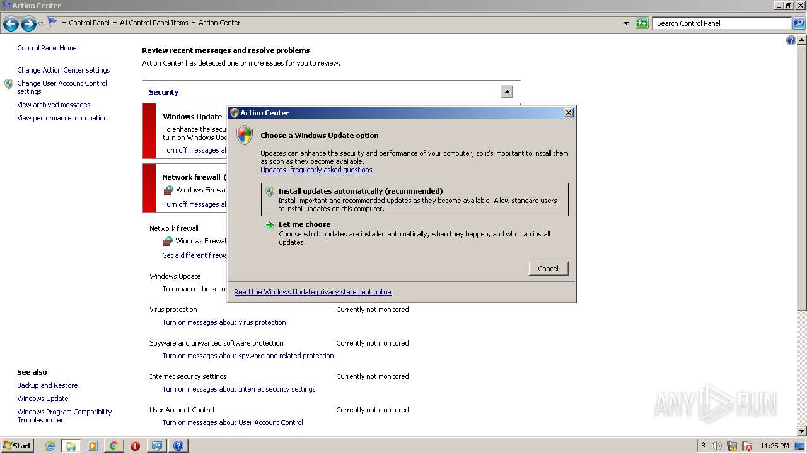Collapse the Security section

[x=507, y=92]
